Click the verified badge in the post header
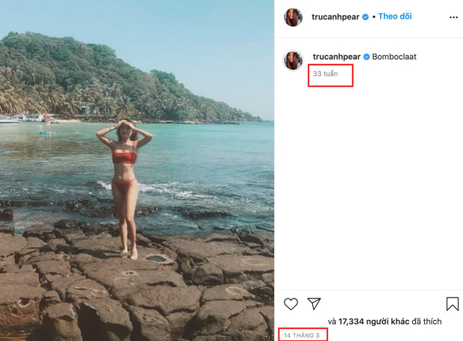463x341 pixels. coord(365,17)
